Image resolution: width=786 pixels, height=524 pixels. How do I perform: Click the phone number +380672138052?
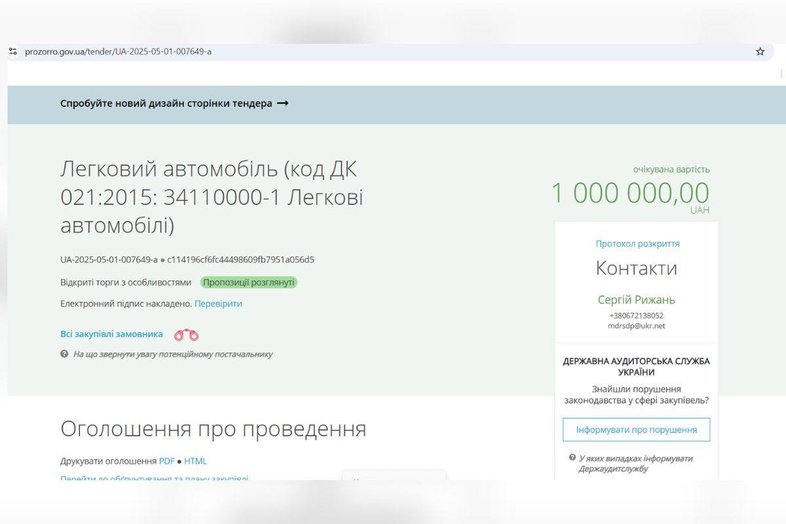[x=636, y=315]
